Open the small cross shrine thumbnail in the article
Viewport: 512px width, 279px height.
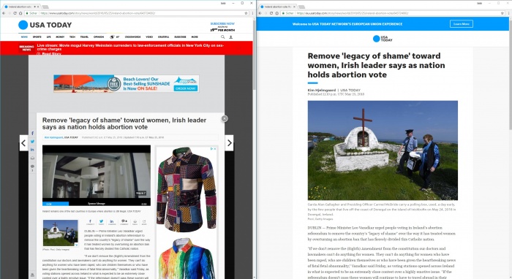(x=61, y=233)
